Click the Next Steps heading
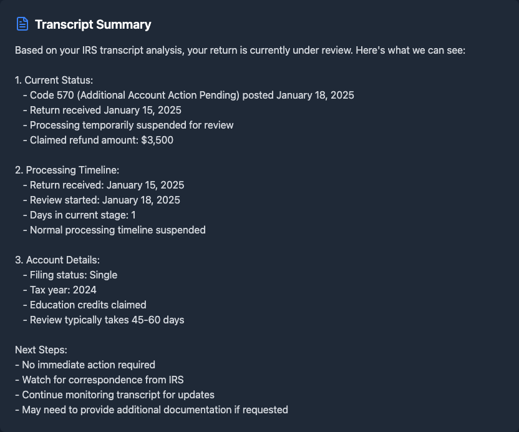519x432 pixels. click(41, 350)
